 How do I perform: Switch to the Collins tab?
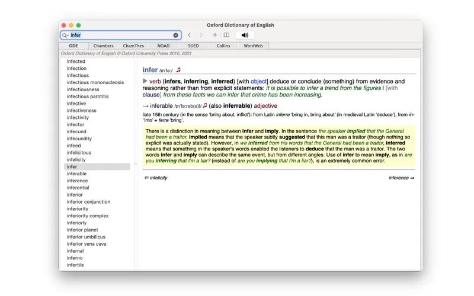point(223,46)
